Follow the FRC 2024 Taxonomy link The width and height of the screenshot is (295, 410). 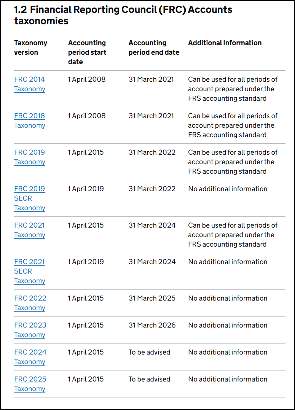30,357
